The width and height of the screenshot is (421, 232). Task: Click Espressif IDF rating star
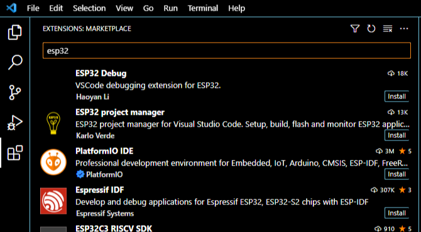click(402, 190)
